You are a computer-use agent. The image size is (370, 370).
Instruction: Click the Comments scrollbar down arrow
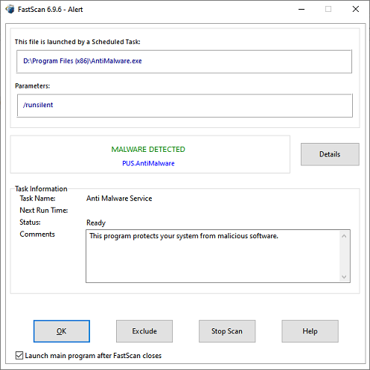pos(344,276)
